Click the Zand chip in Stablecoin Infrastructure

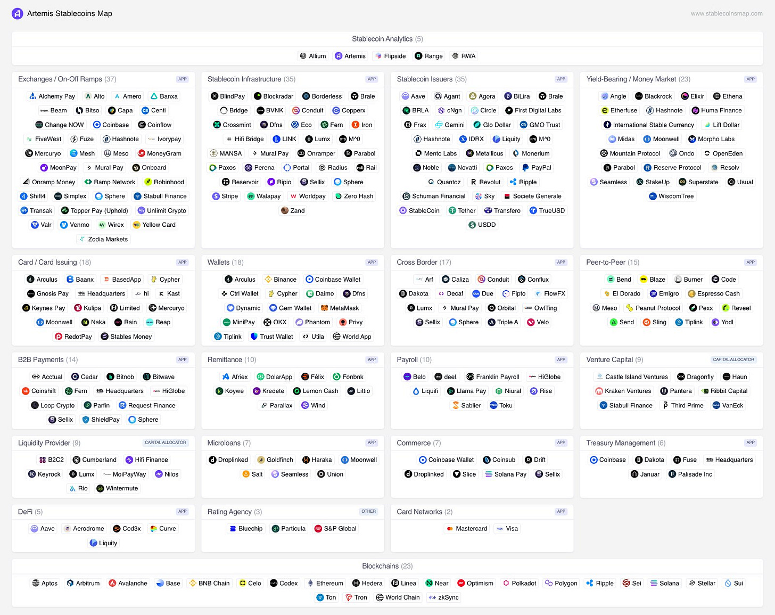point(293,211)
